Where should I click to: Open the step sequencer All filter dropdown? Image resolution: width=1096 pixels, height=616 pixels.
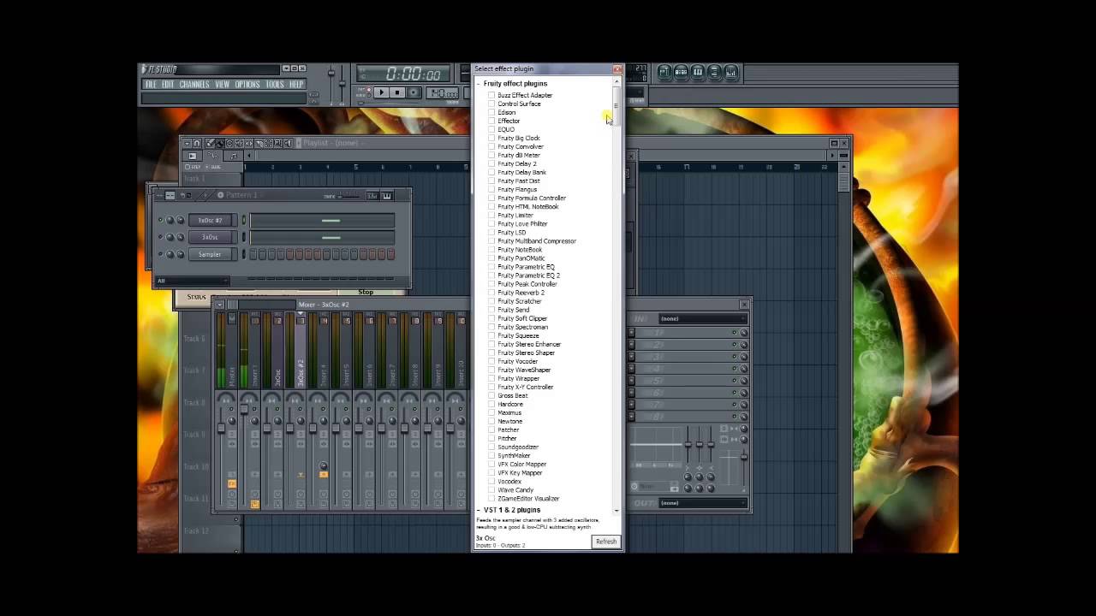[x=193, y=281]
